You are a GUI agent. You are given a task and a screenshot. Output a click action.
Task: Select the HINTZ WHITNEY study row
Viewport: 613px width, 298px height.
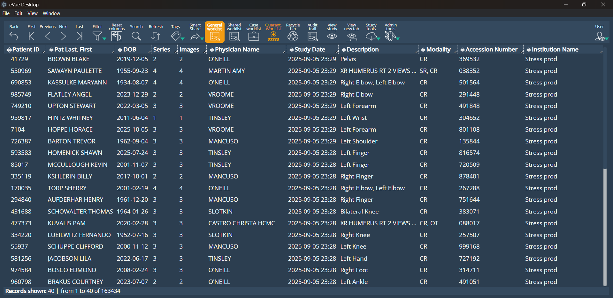[70, 118]
